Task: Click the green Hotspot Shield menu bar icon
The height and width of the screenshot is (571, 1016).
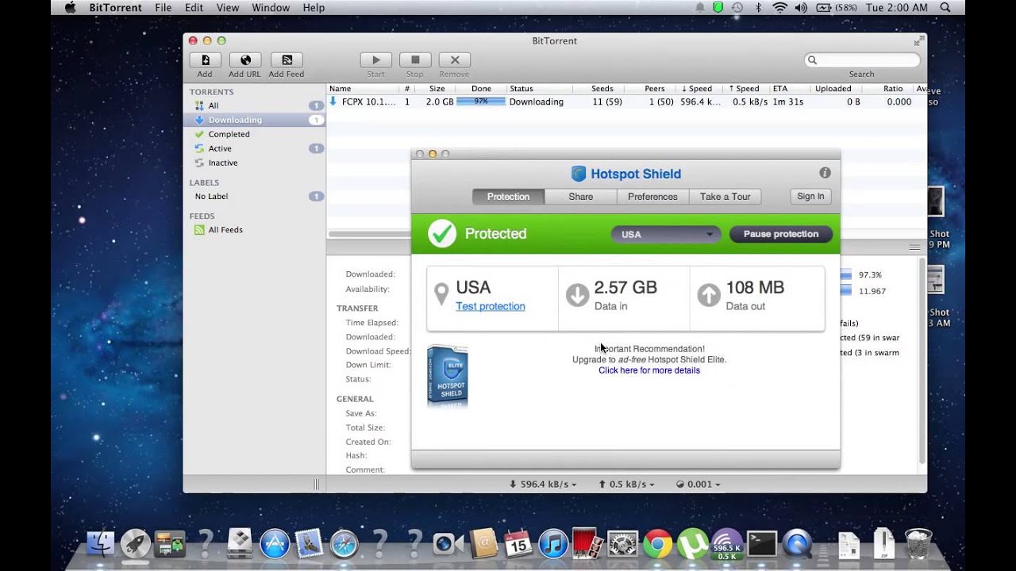Action: (718, 8)
